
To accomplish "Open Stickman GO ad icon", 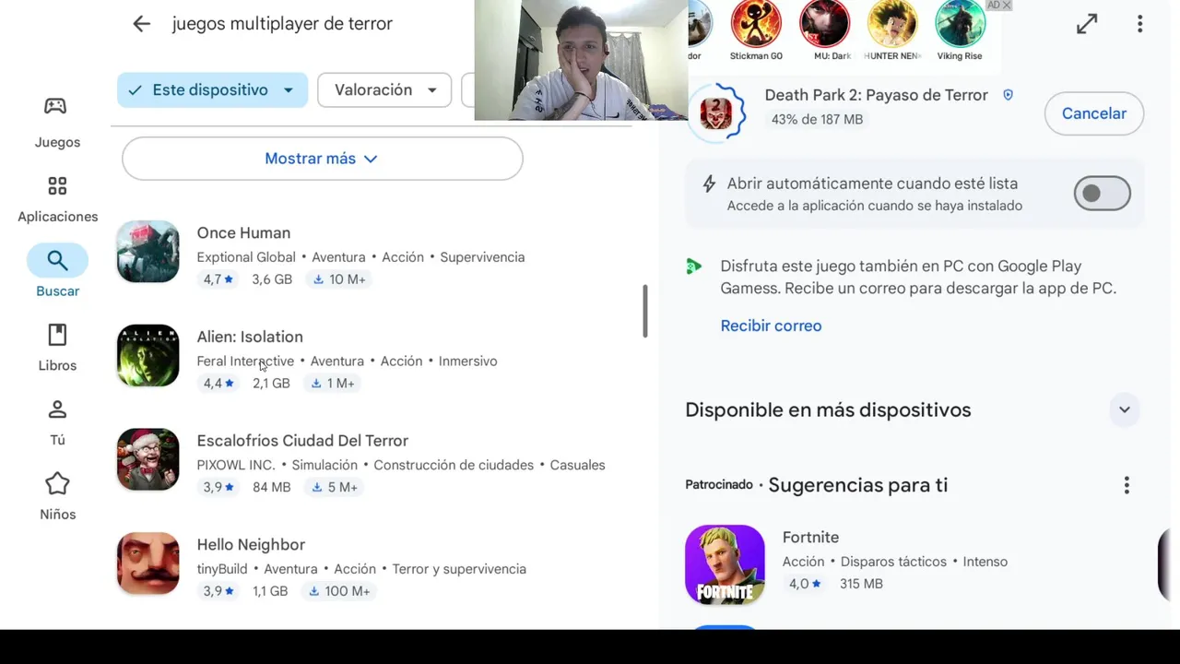I will (x=756, y=24).
